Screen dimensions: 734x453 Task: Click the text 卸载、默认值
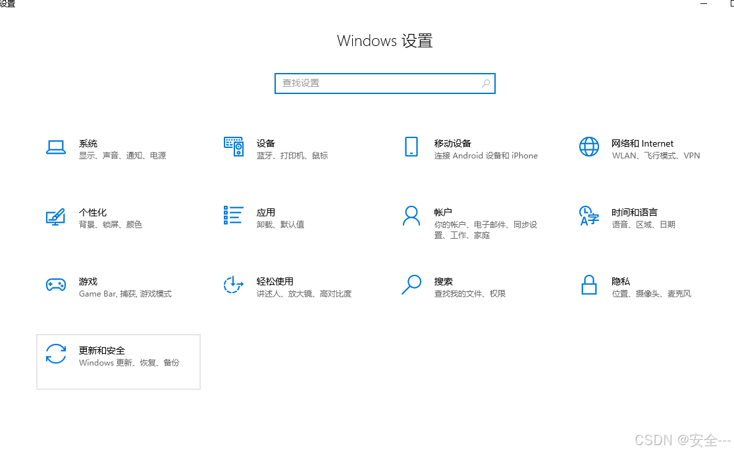[280, 225]
